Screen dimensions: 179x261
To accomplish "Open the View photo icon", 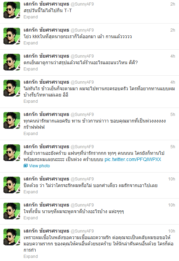I will [x=25, y=166].
